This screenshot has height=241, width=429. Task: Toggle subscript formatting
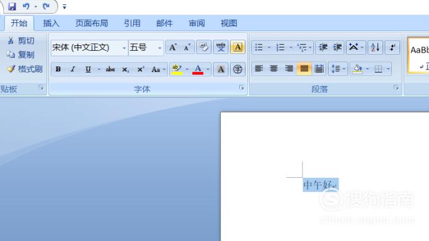125,69
